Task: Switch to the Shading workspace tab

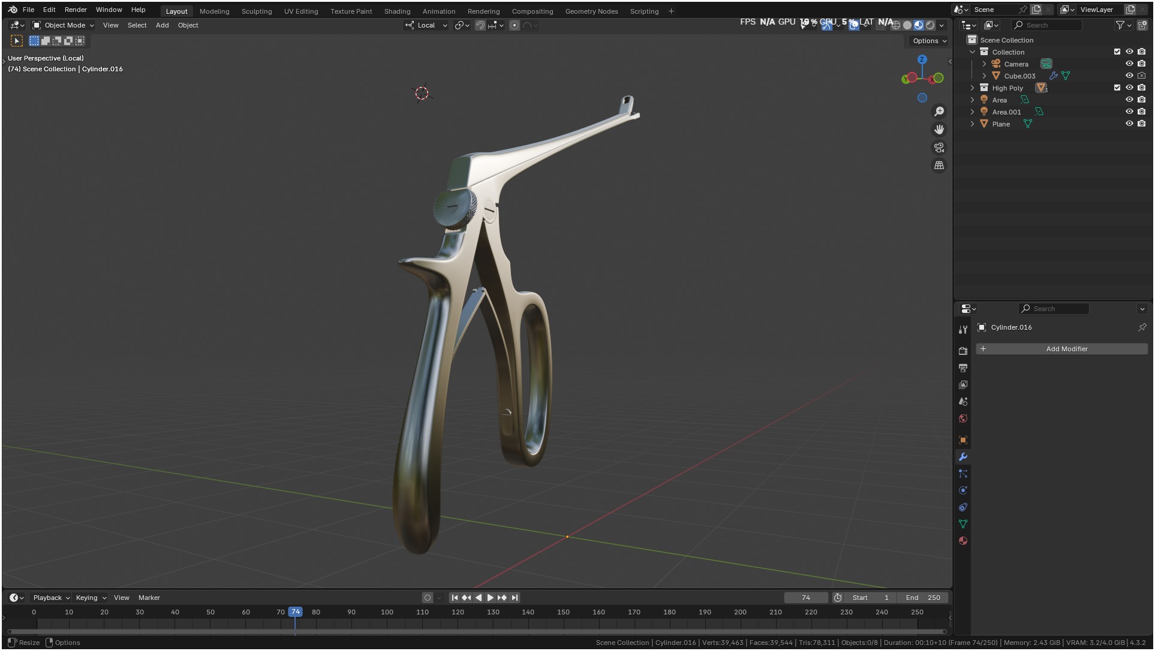Action: pos(397,11)
